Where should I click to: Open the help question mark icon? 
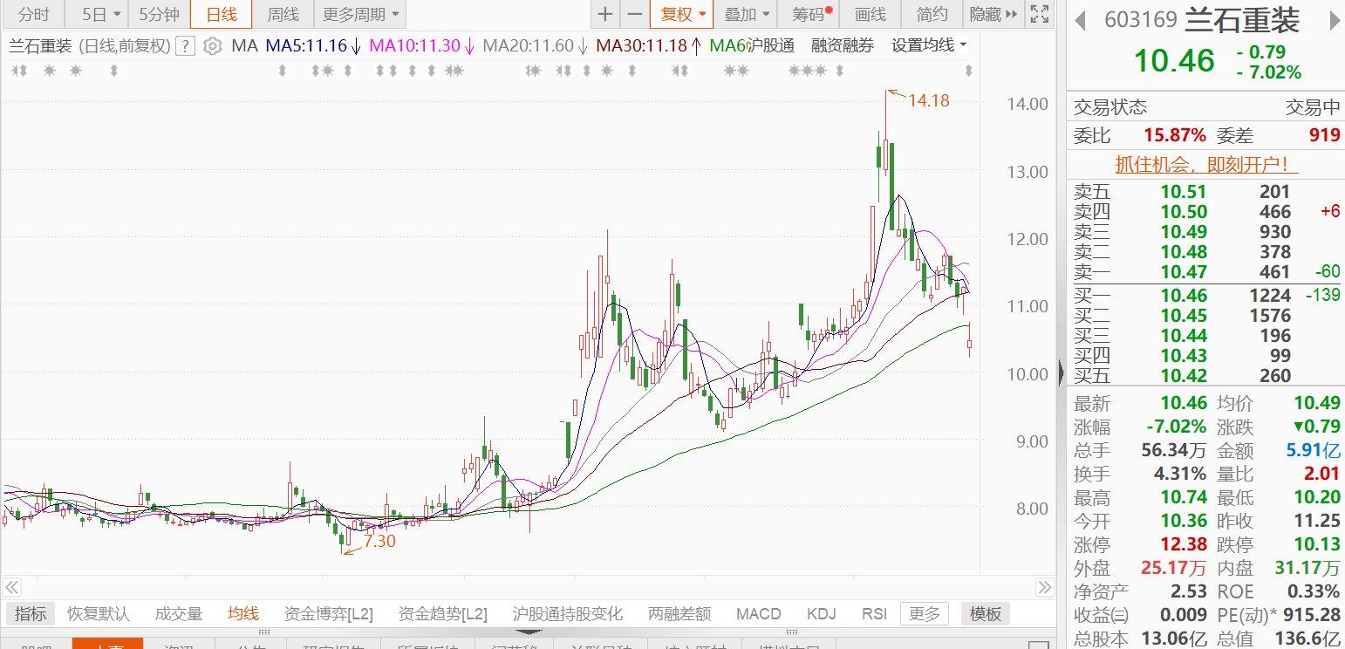pyautogui.click(x=184, y=46)
